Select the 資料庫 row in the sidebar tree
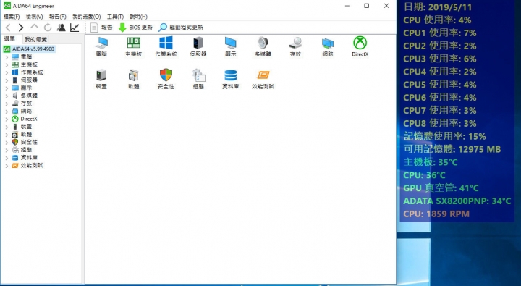 pyautogui.click(x=25, y=158)
